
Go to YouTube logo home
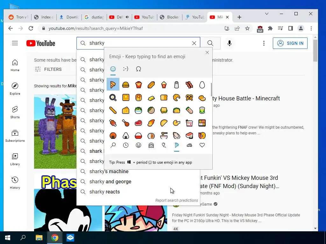coord(41,43)
